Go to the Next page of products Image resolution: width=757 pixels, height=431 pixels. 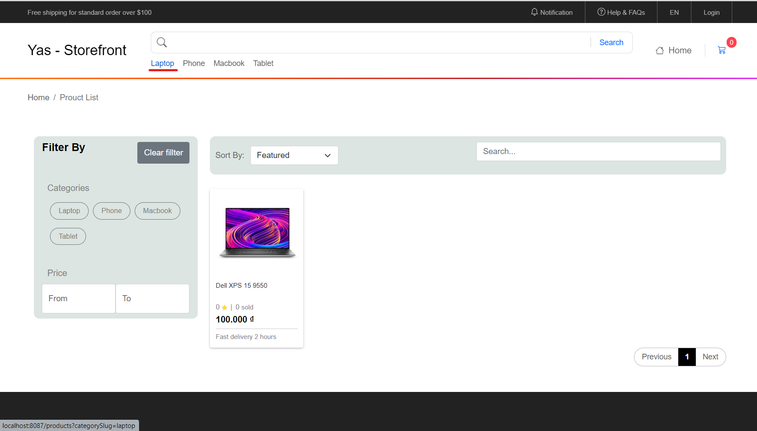click(710, 356)
